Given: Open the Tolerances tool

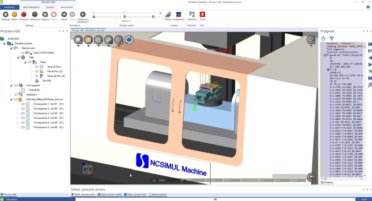Looking at the screenshot, I should pyautogui.click(x=35, y=14).
